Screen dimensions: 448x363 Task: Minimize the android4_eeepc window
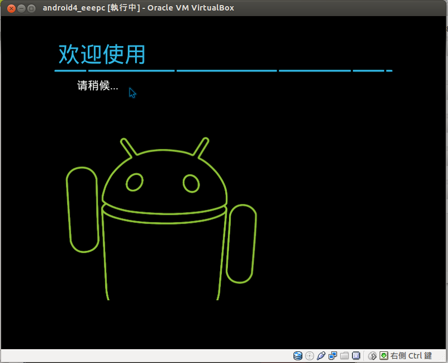pyautogui.click(x=22, y=8)
